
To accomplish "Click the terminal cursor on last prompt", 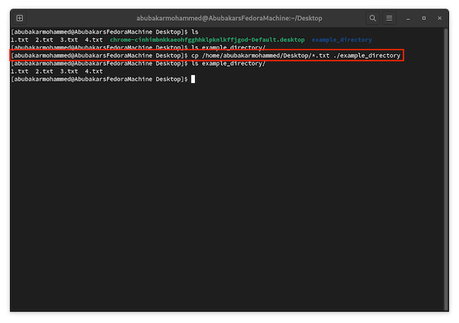I will click(x=193, y=79).
